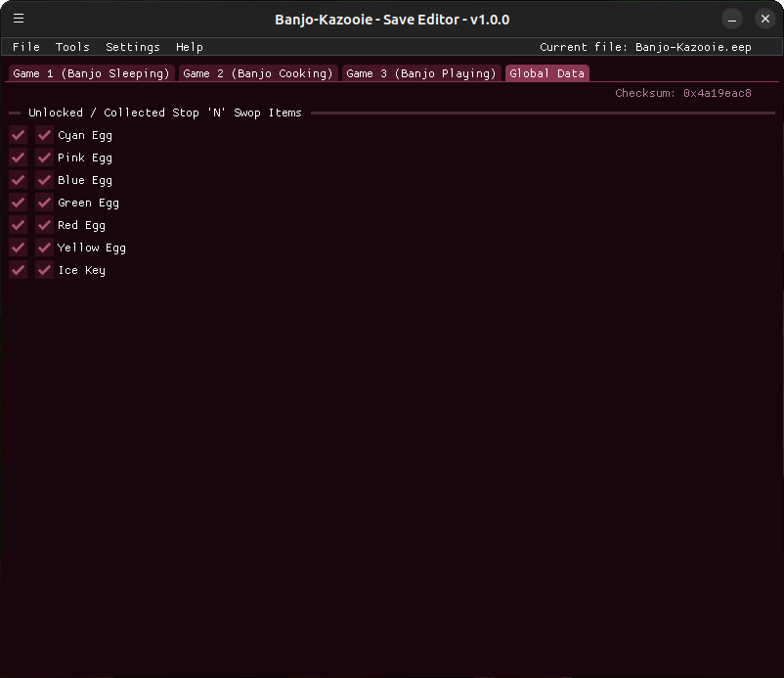This screenshot has height=678, width=784.
Task: Toggle the collected checkbox for Blue Egg
Action: pos(44,180)
